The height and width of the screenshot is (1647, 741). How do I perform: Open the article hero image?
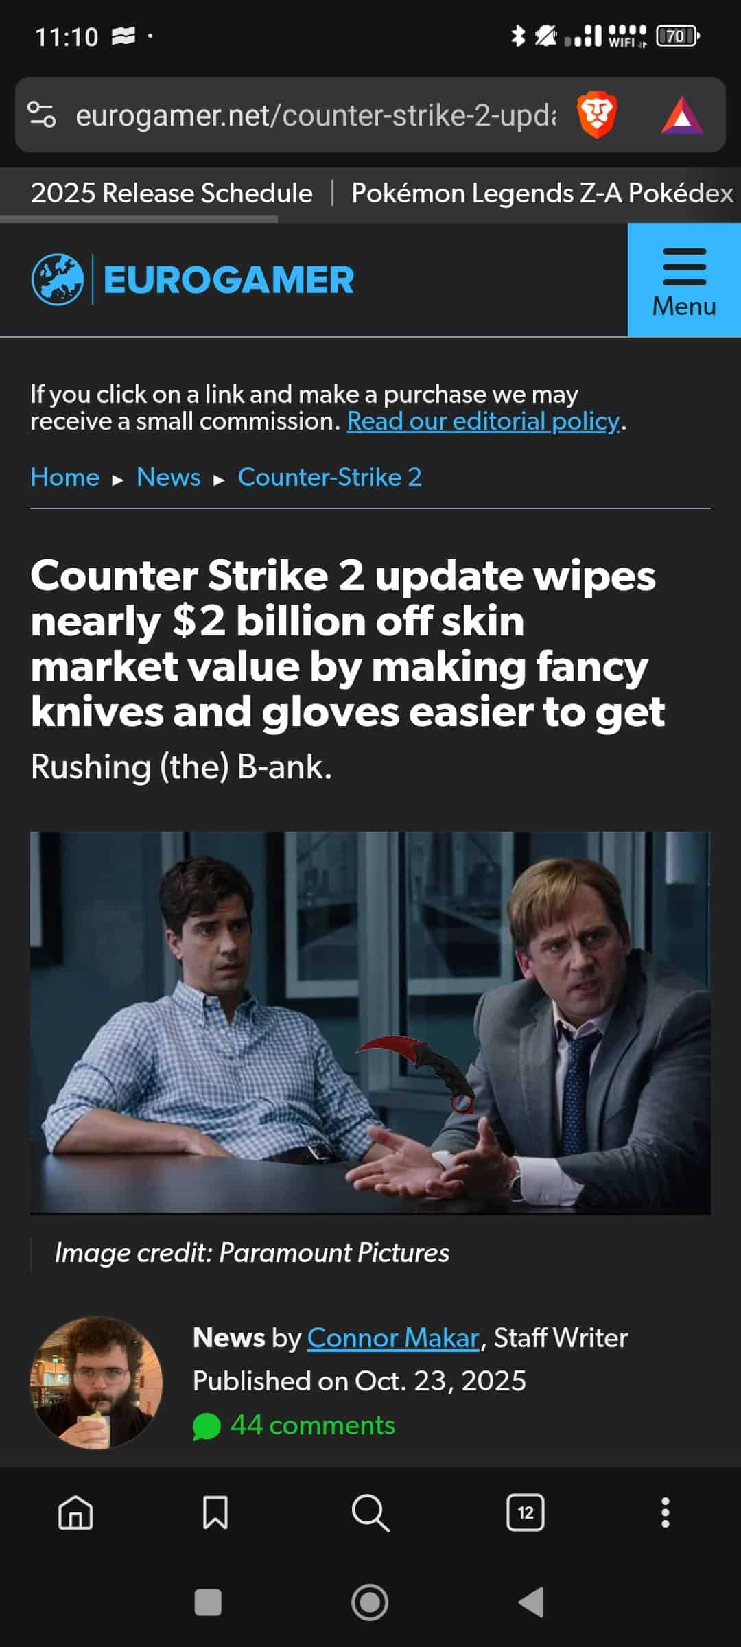point(370,1023)
